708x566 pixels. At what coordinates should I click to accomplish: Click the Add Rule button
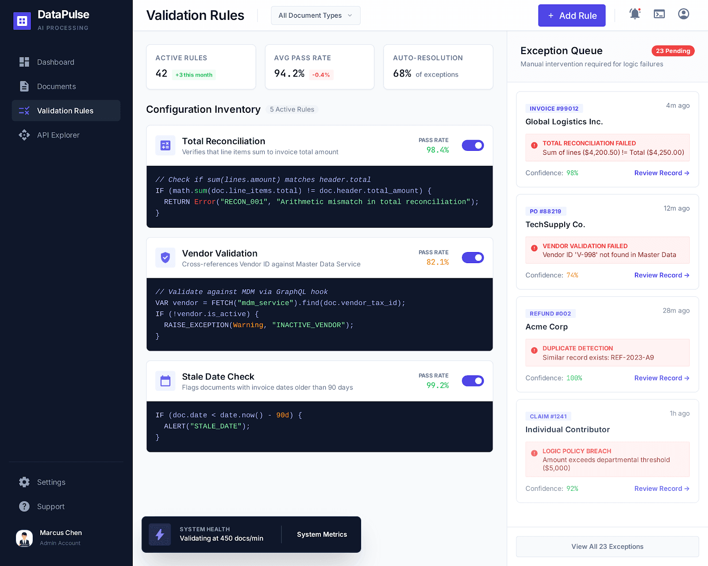[571, 15]
